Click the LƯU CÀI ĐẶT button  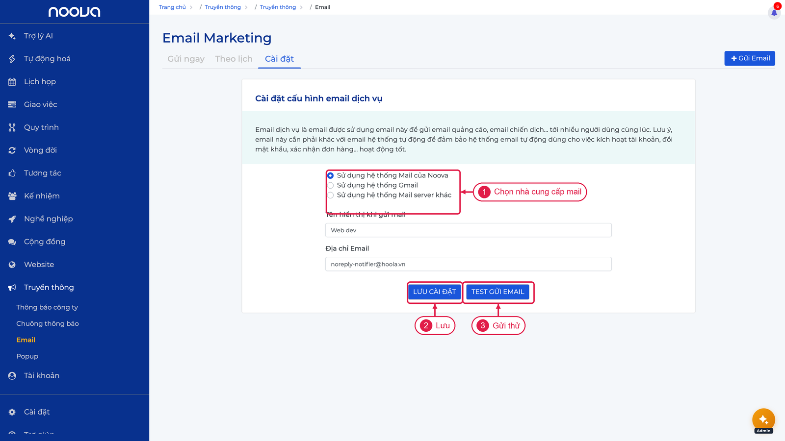[435, 292]
